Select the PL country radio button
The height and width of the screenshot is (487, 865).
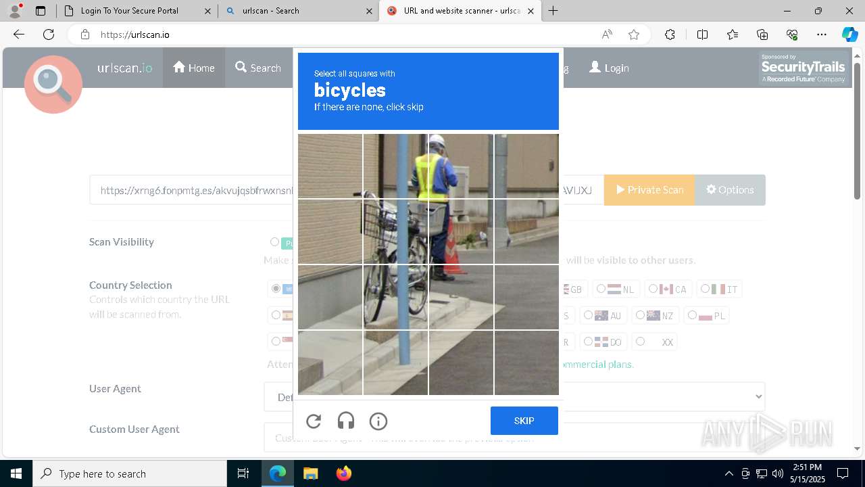coord(692,315)
